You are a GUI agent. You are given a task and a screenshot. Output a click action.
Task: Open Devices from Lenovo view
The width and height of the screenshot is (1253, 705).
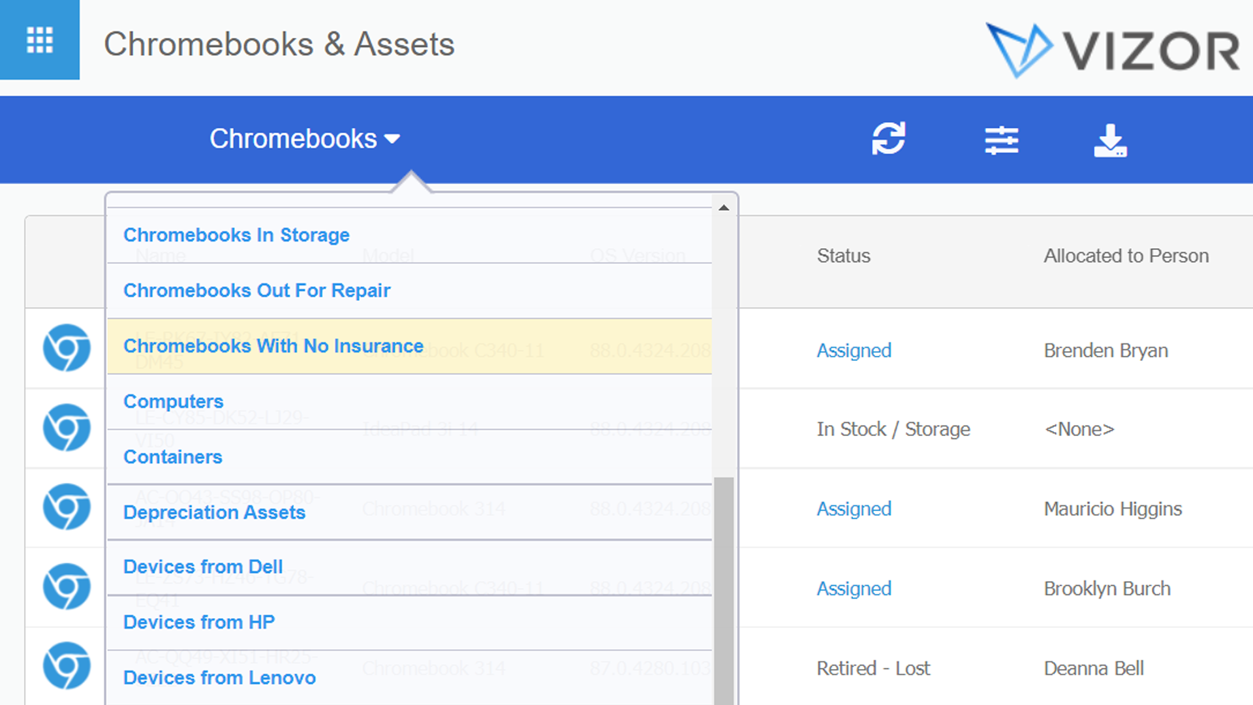coord(409,678)
